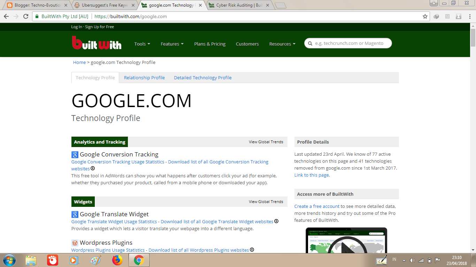Image resolution: width=476 pixels, height=267 pixels.
Task: Click the scrollbar down arrow
Action: click(473, 250)
